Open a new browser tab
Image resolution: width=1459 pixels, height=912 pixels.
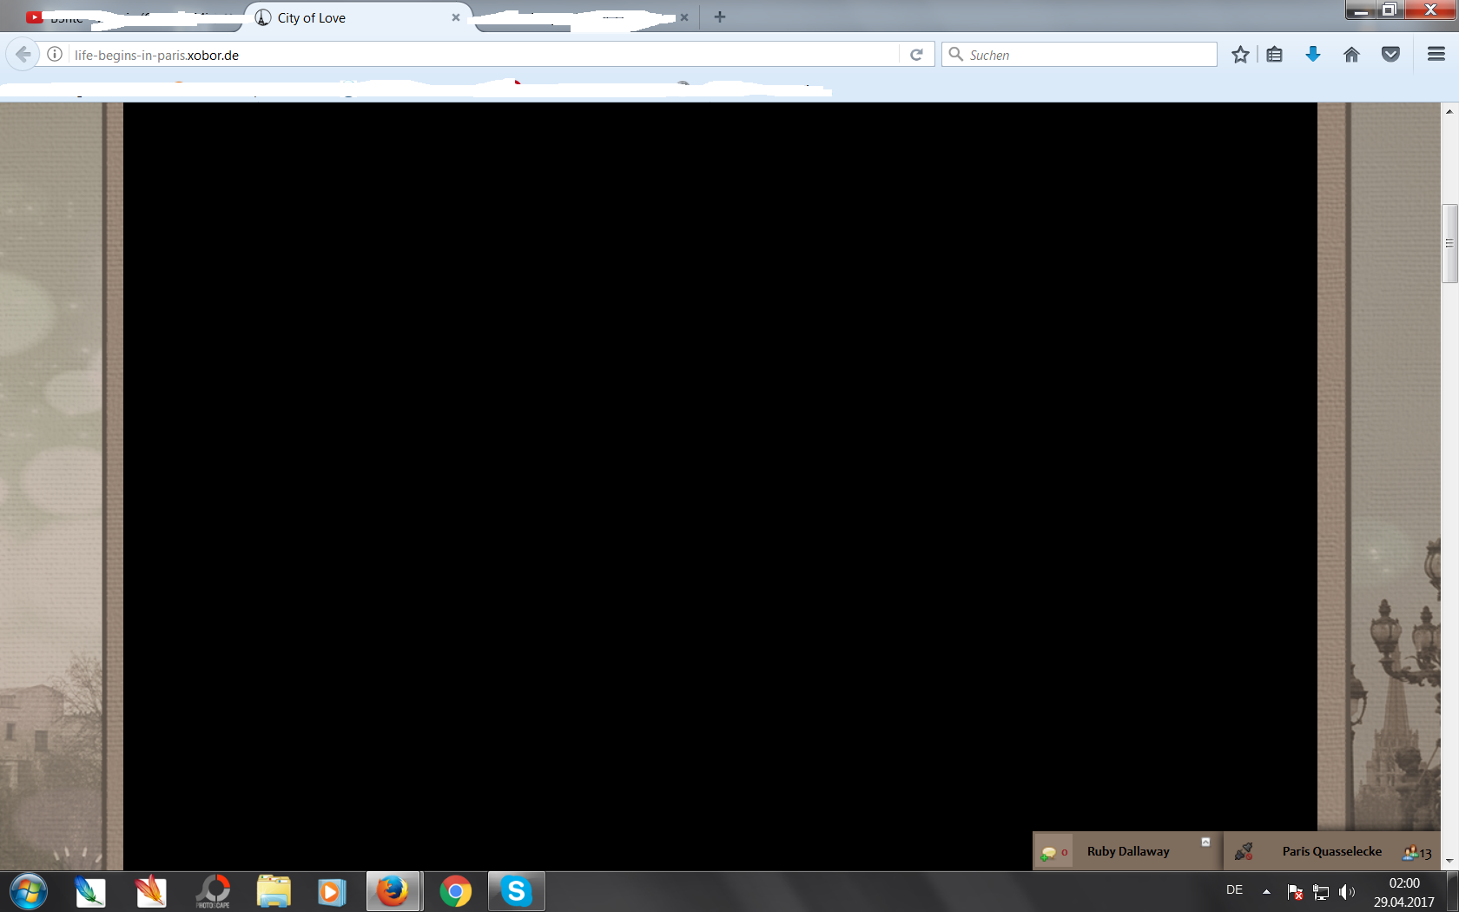pyautogui.click(x=720, y=17)
